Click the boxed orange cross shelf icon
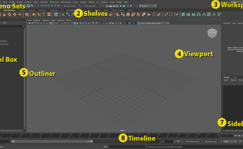Image resolution: width=243 pixels, height=149 pixels. (154, 15)
